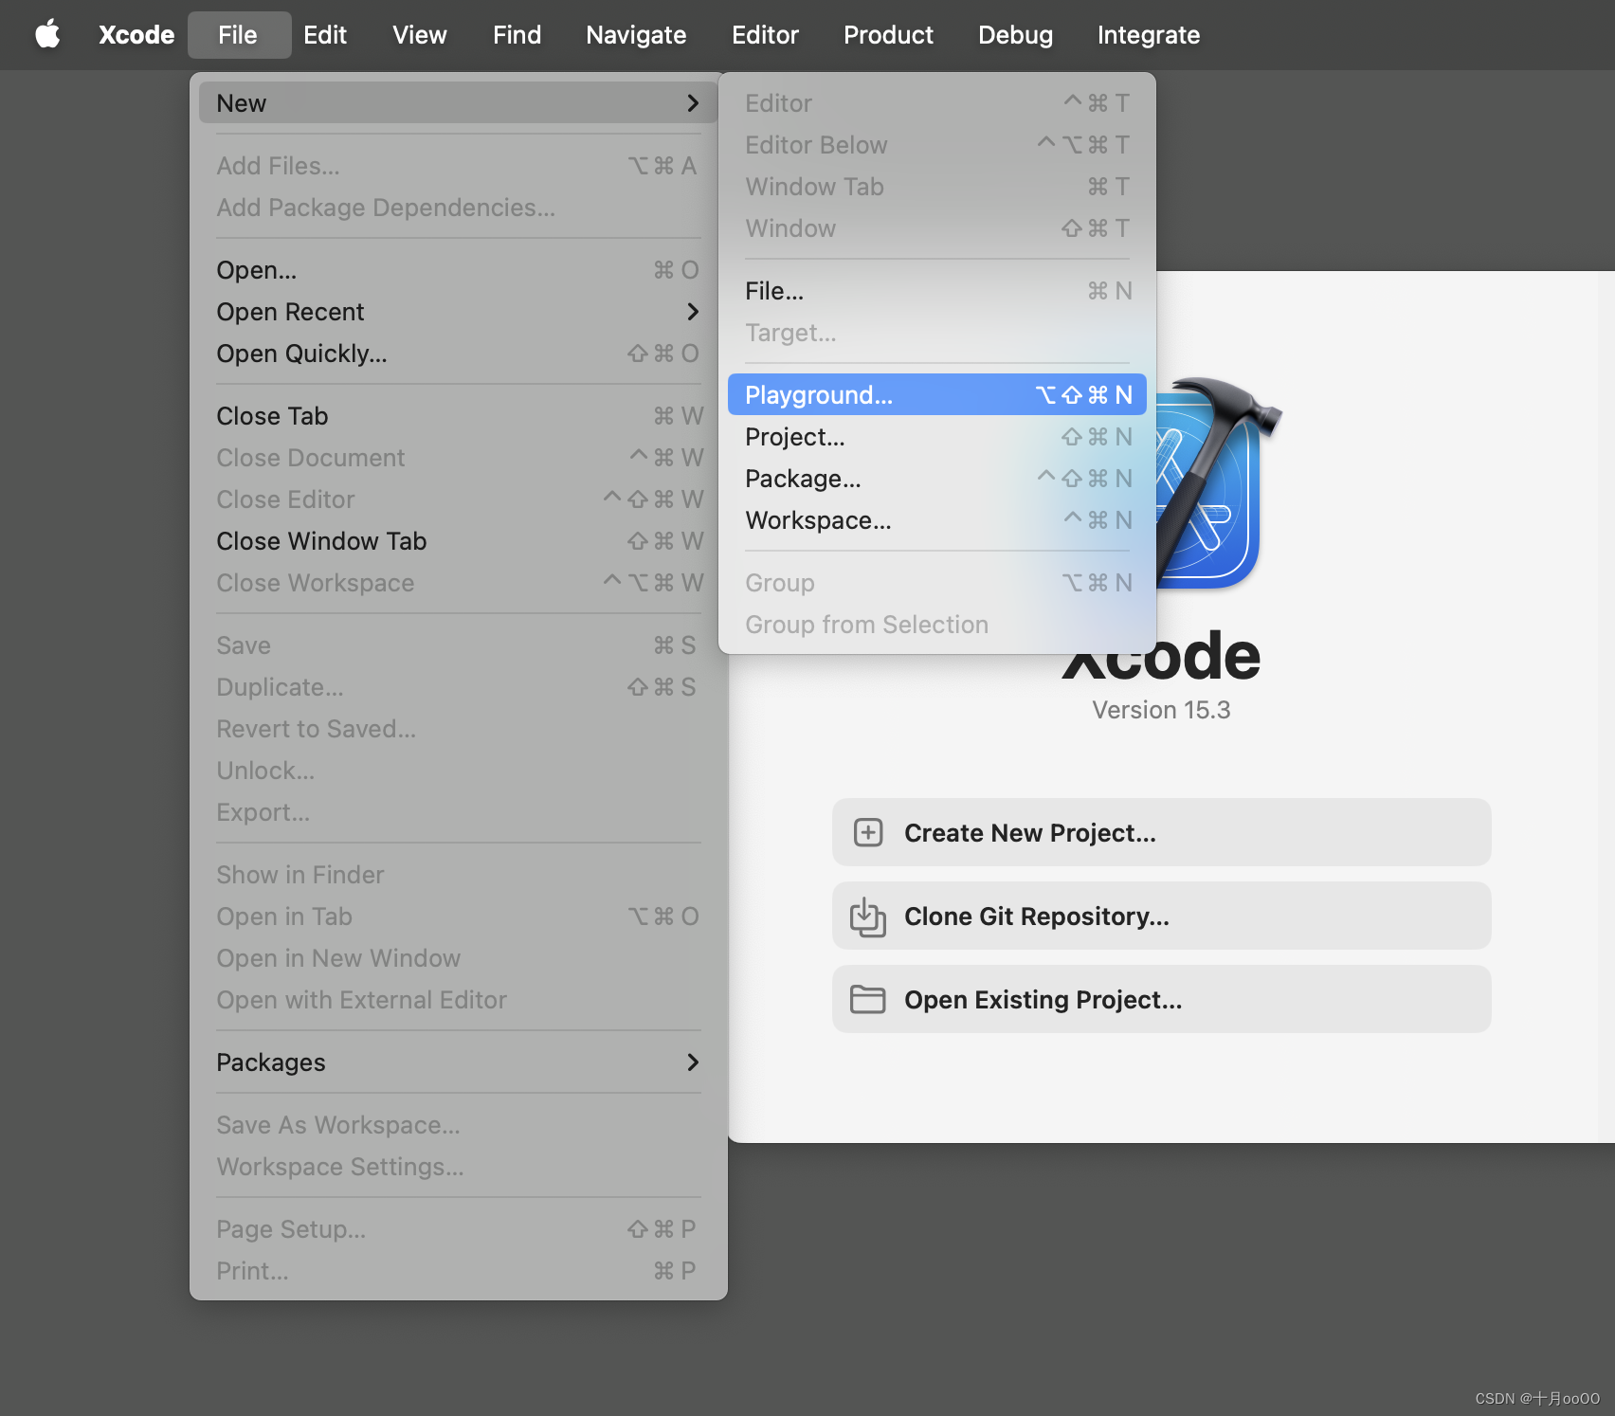Click the disabled Revert to Saved… item
The width and height of the screenshot is (1615, 1416).
click(x=459, y=728)
